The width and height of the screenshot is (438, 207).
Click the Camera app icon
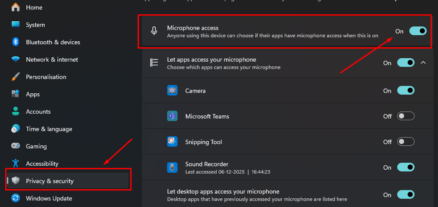(x=172, y=91)
